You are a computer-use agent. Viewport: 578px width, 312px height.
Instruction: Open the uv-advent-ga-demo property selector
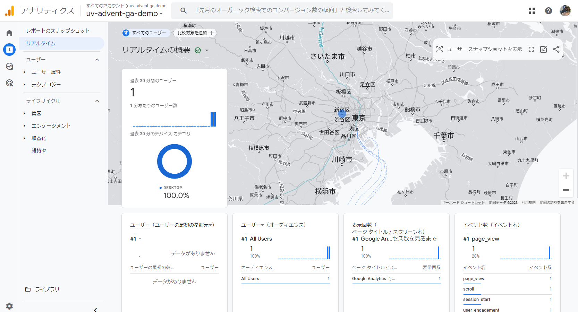click(125, 14)
